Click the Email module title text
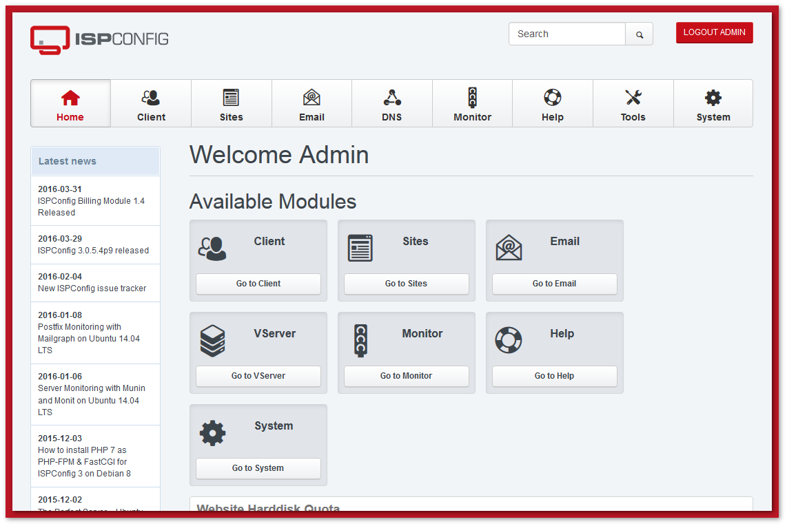 (x=565, y=242)
